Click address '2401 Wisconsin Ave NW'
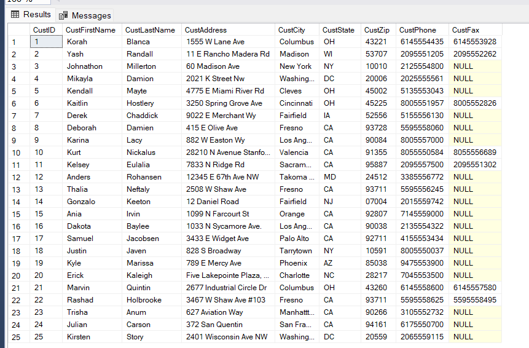The height and width of the screenshot is (348, 529). coord(228,337)
